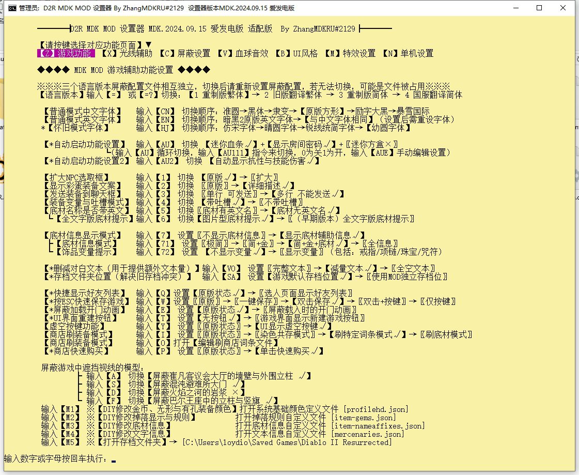Go to the 【V】血球音效 page

tap(243, 53)
